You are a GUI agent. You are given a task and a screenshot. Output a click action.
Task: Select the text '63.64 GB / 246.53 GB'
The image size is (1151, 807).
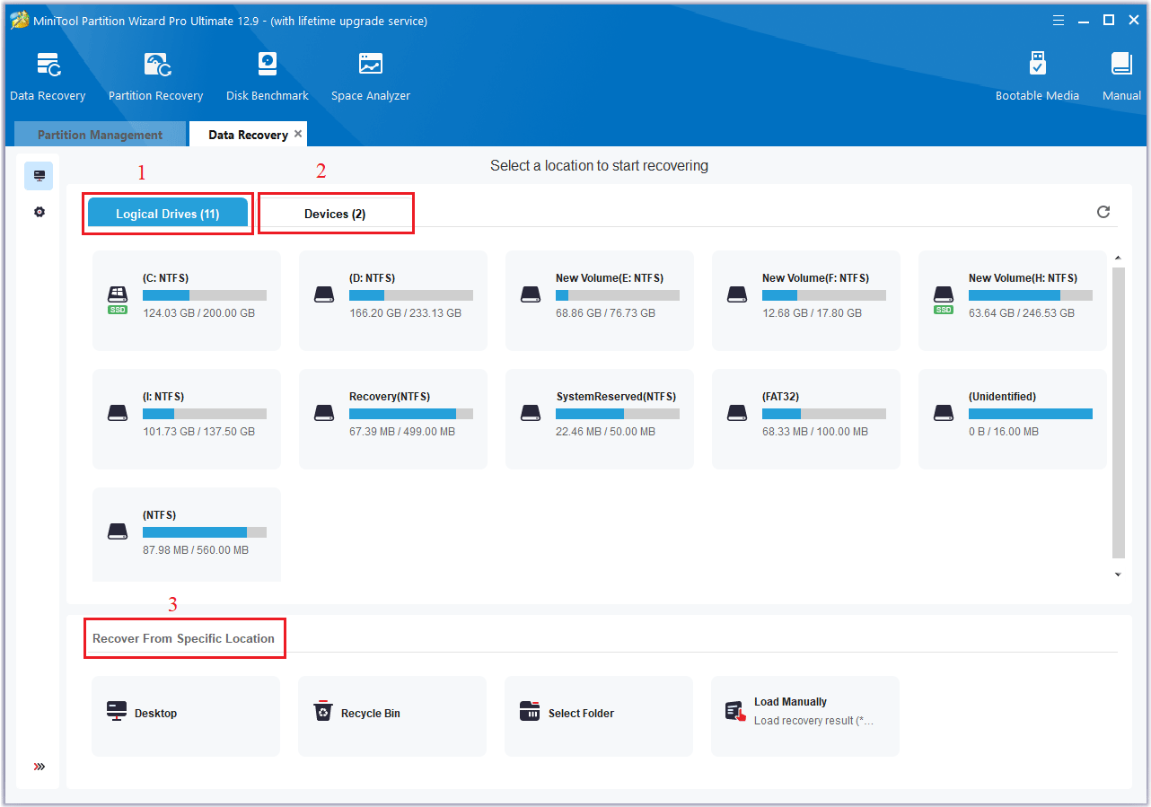click(x=1022, y=313)
